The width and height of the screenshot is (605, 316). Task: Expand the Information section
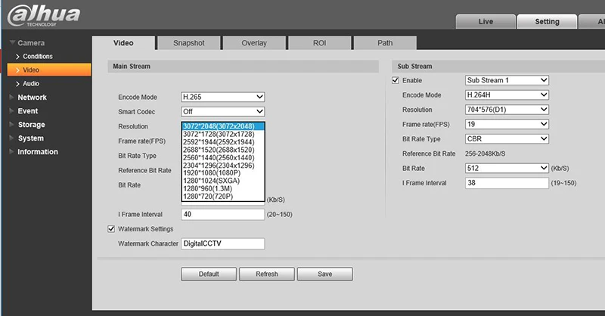38,152
